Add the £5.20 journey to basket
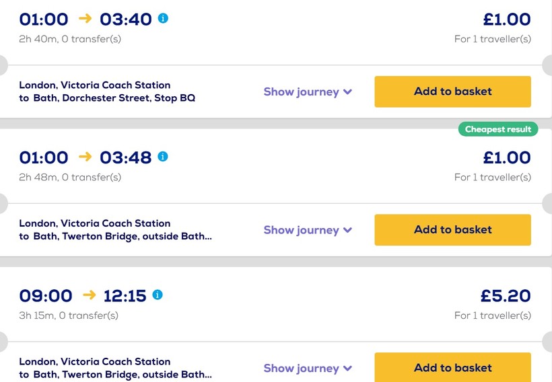The width and height of the screenshot is (552, 382). (452, 367)
